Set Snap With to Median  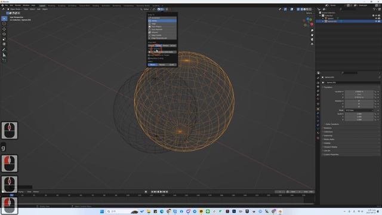coord(166,45)
